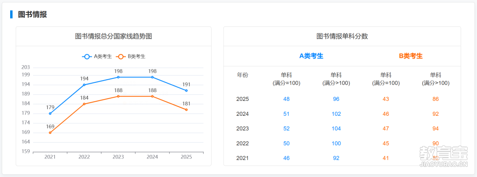Select the 2025 point on blue A类考生 line
477x177 pixels.
coord(186,91)
